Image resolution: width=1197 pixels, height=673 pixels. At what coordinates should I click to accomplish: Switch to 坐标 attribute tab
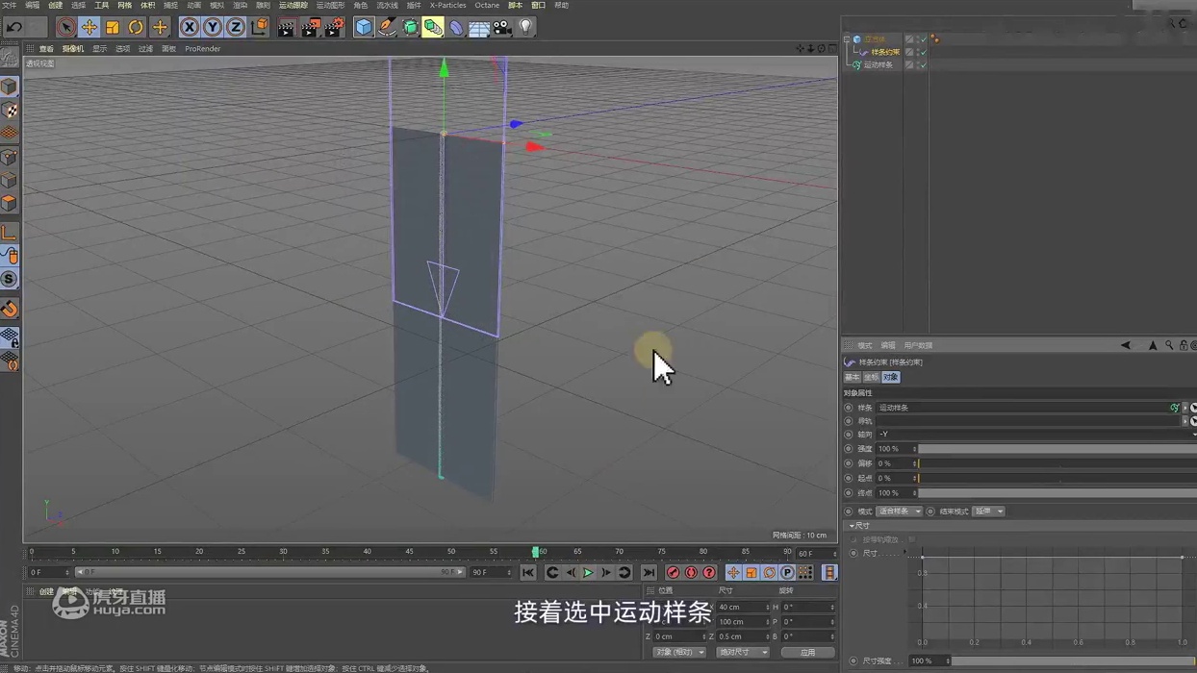pyautogui.click(x=871, y=378)
